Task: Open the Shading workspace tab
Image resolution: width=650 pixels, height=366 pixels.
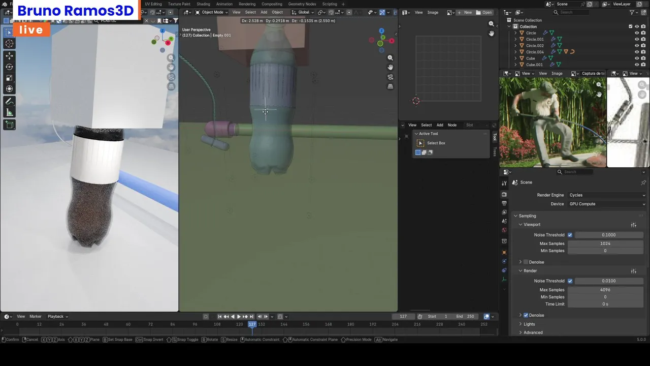Action: tap(203, 4)
